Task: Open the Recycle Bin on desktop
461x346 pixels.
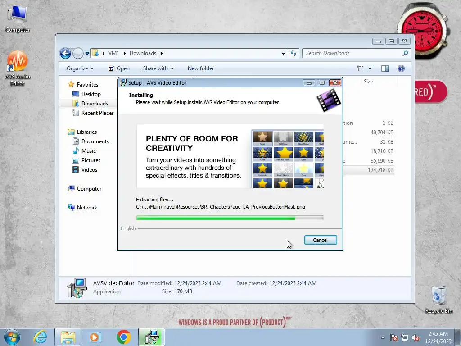Action: click(438, 300)
